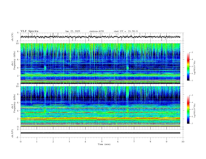Viewport: 206px width, 159px height.
Task: Click the "-5" tick on ch.1 colorbar
Action: pos(192,67)
